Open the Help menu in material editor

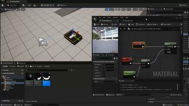pyautogui.click(x=127, y=18)
